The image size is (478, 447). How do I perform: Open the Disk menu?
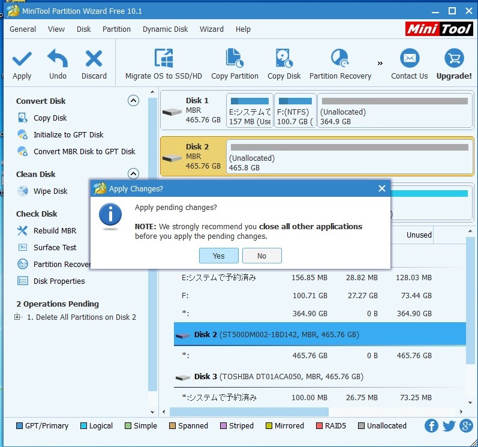(83, 29)
